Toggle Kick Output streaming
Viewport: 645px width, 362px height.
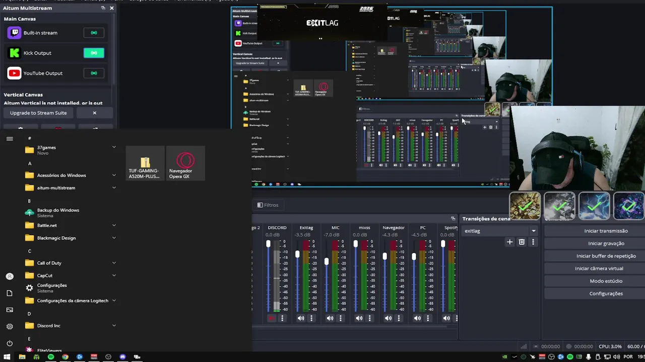pos(94,53)
